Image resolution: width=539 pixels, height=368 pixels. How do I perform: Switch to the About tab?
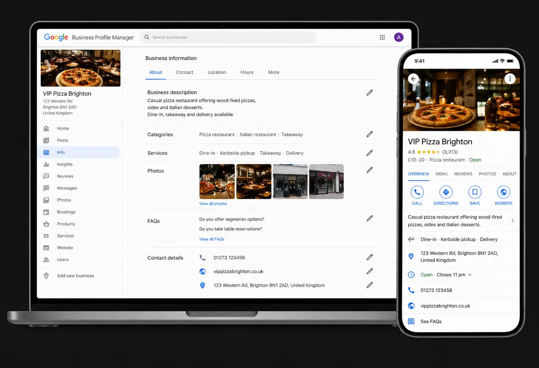click(x=156, y=72)
